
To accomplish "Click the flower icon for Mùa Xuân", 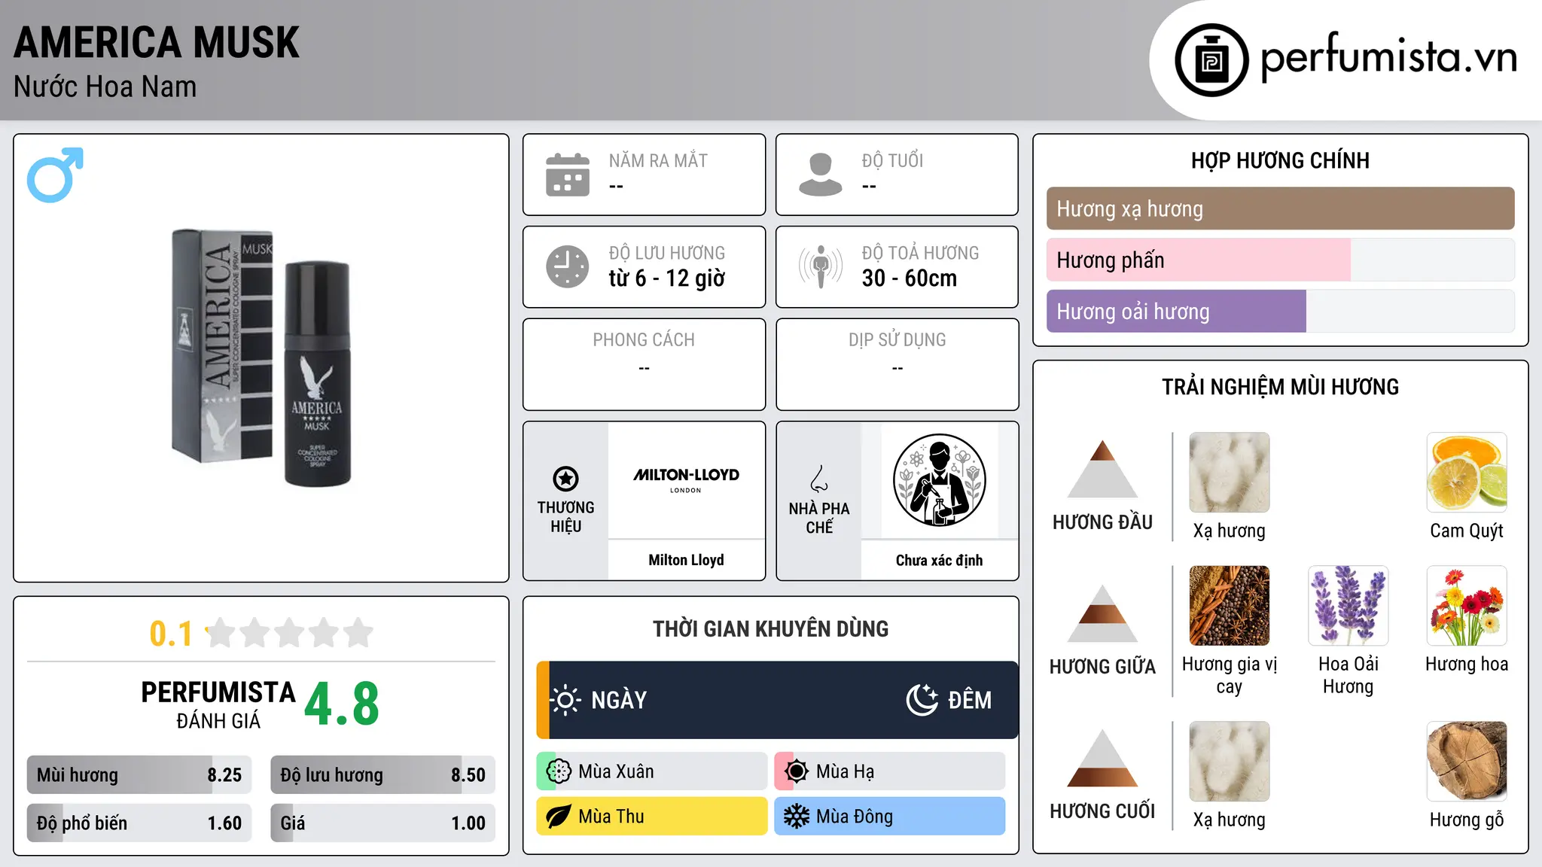I will [x=559, y=771].
